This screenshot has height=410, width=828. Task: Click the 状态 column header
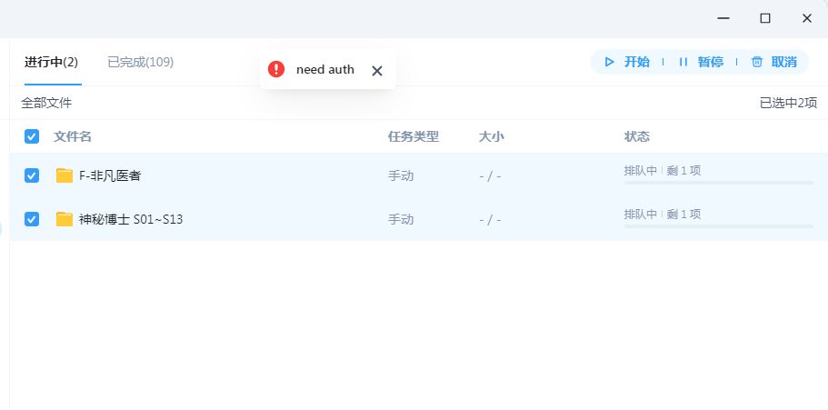[x=637, y=137]
